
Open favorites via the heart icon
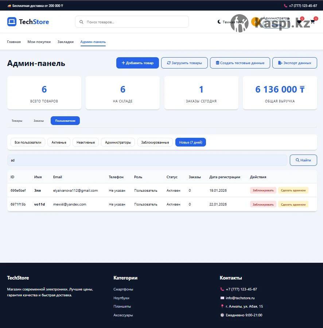pos(299,22)
